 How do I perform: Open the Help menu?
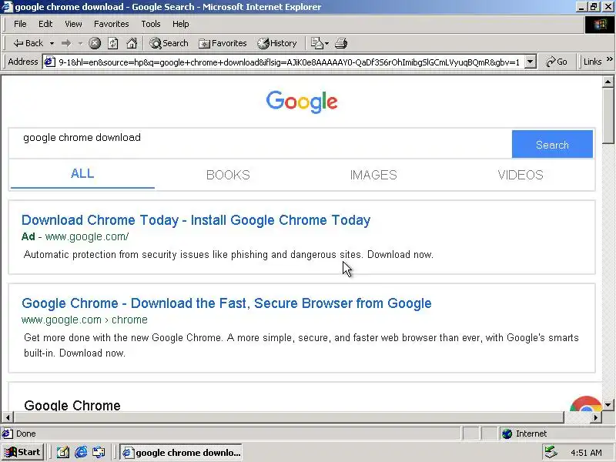tap(180, 24)
